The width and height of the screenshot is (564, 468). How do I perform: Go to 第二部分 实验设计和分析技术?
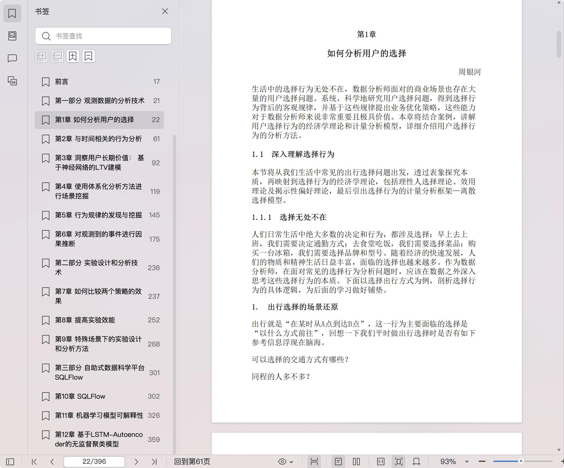pyautogui.click(x=99, y=268)
